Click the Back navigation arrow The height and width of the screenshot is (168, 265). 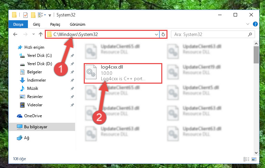point(15,34)
